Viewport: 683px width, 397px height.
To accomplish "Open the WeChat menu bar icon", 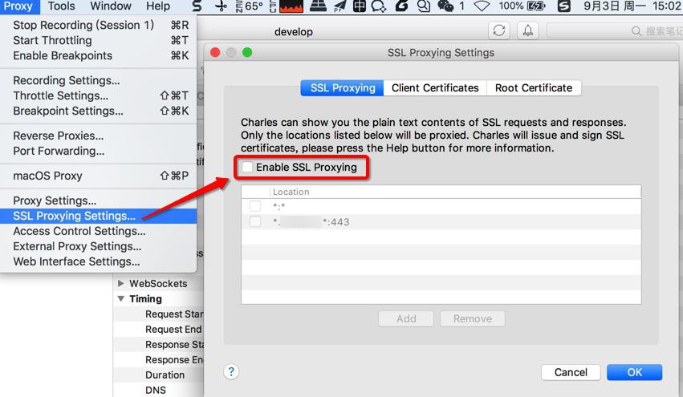I will pyautogui.click(x=445, y=6).
